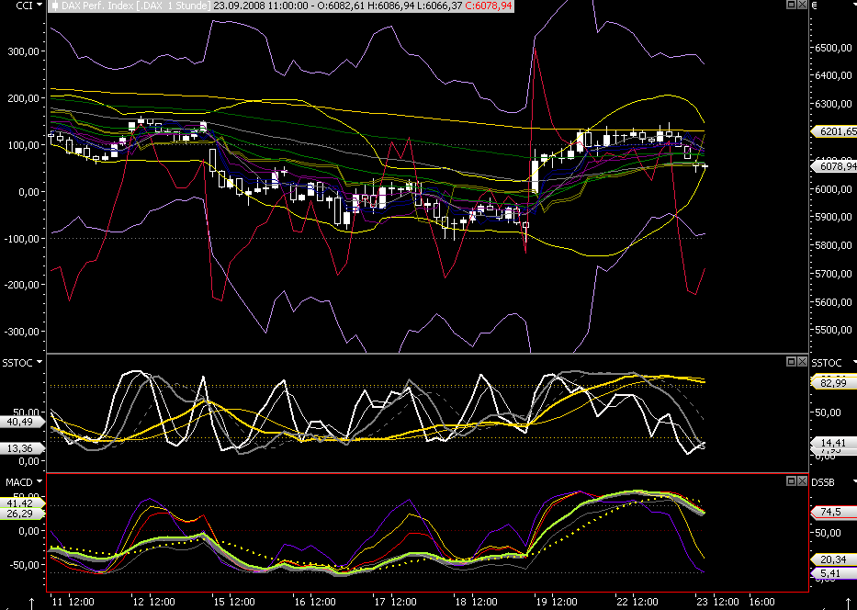Select the 14,41 SSTOC value marker

pyautogui.click(x=834, y=443)
